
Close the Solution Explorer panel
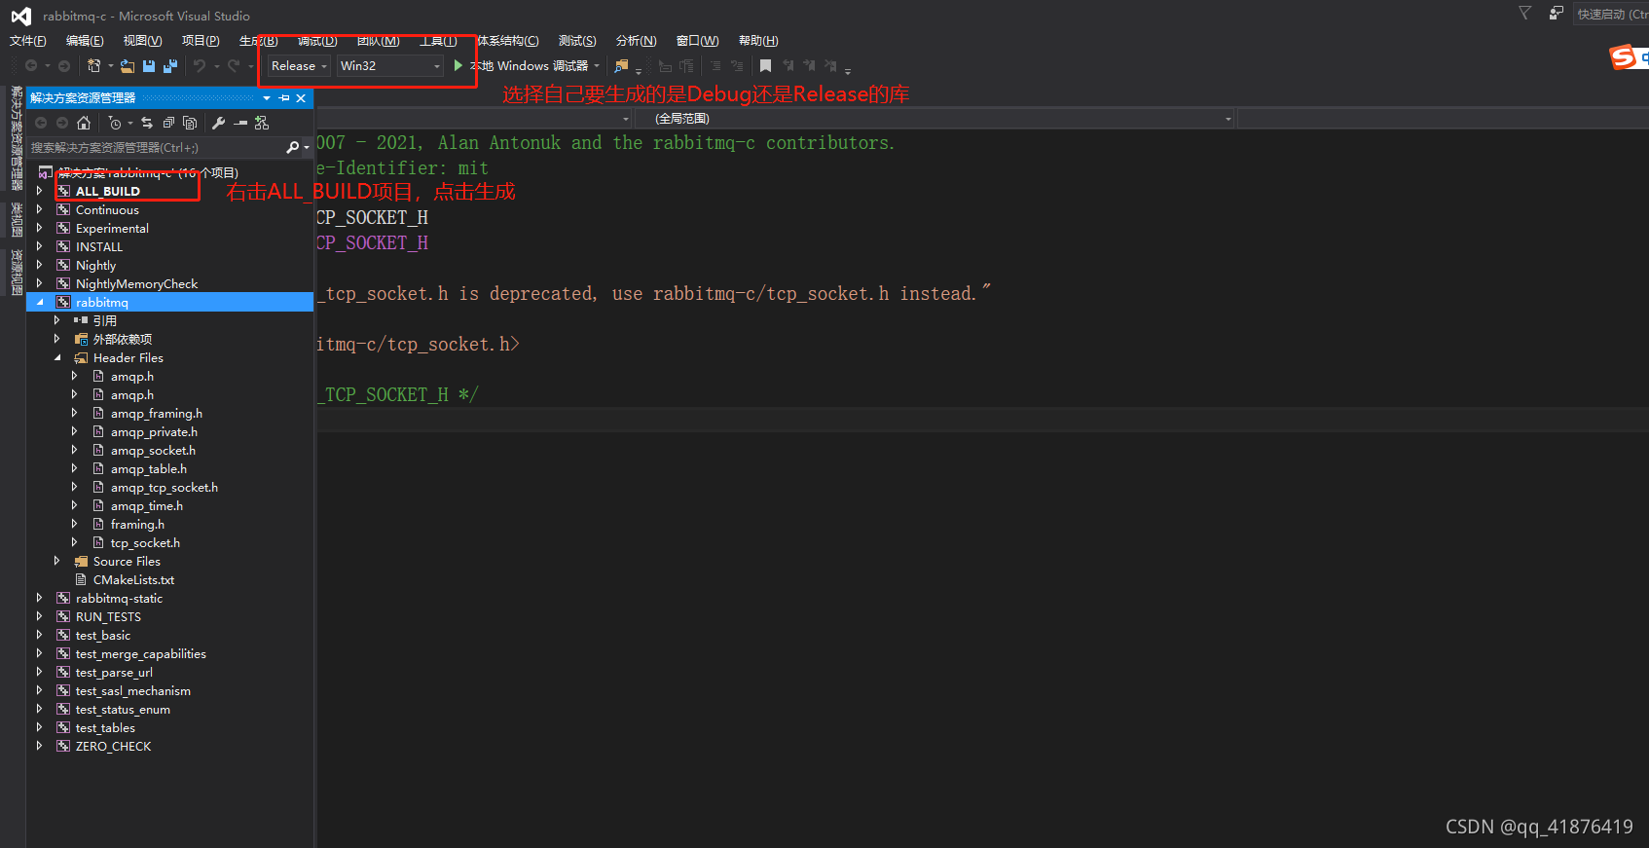coord(301,98)
